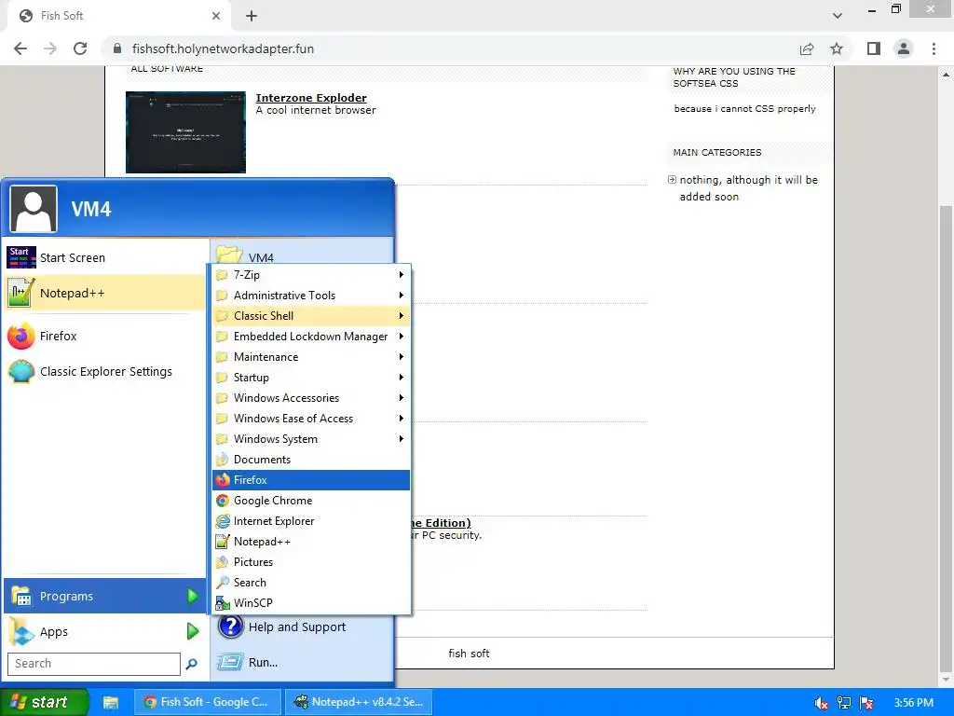The width and height of the screenshot is (954, 716).
Task: Close the Fish Soft tab
Action: [x=216, y=16]
